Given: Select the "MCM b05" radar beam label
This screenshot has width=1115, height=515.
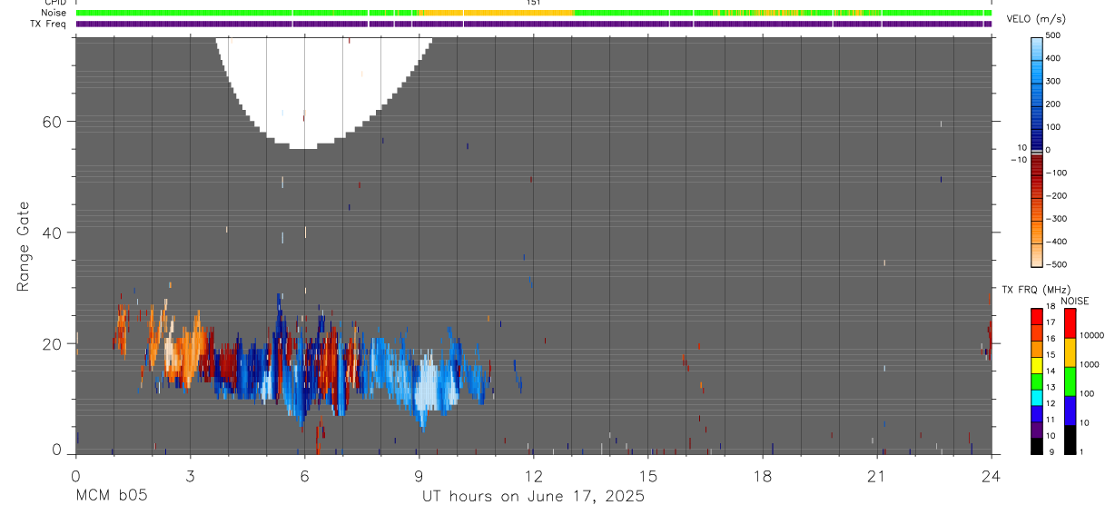Looking at the screenshot, I should coord(111,496).
